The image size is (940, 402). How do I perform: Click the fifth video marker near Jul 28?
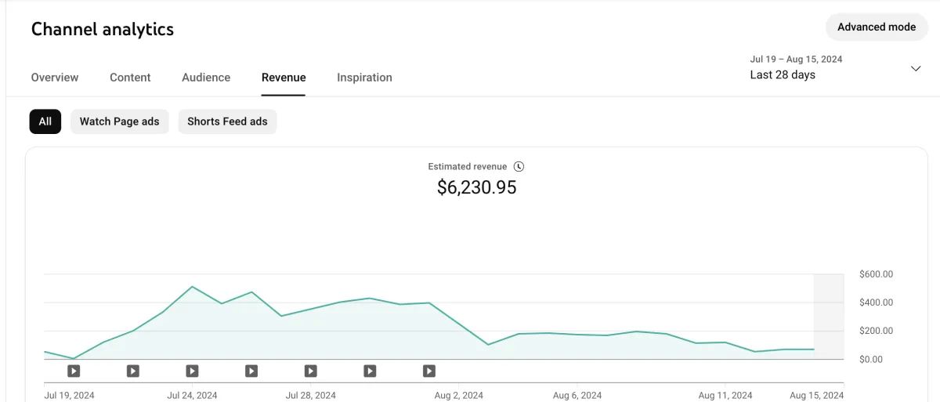[311, 371]
